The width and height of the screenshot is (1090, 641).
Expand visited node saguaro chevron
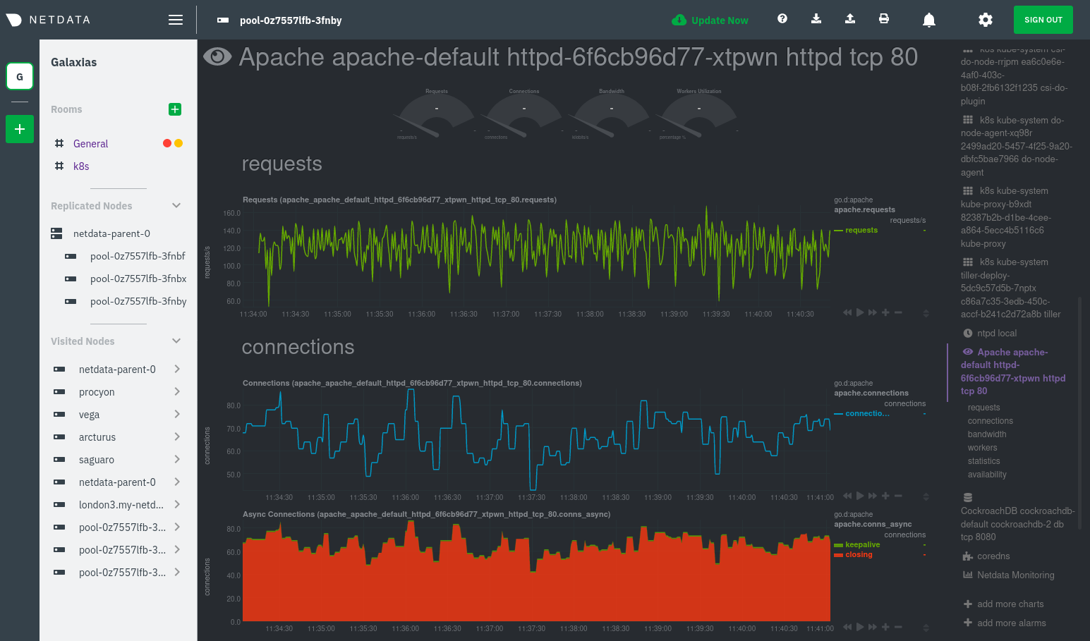click(177, 459)
